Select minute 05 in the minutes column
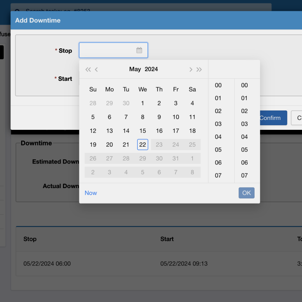The height and width of the screenshot is (302, 302). pyautogui.click(x=245, y=150)
